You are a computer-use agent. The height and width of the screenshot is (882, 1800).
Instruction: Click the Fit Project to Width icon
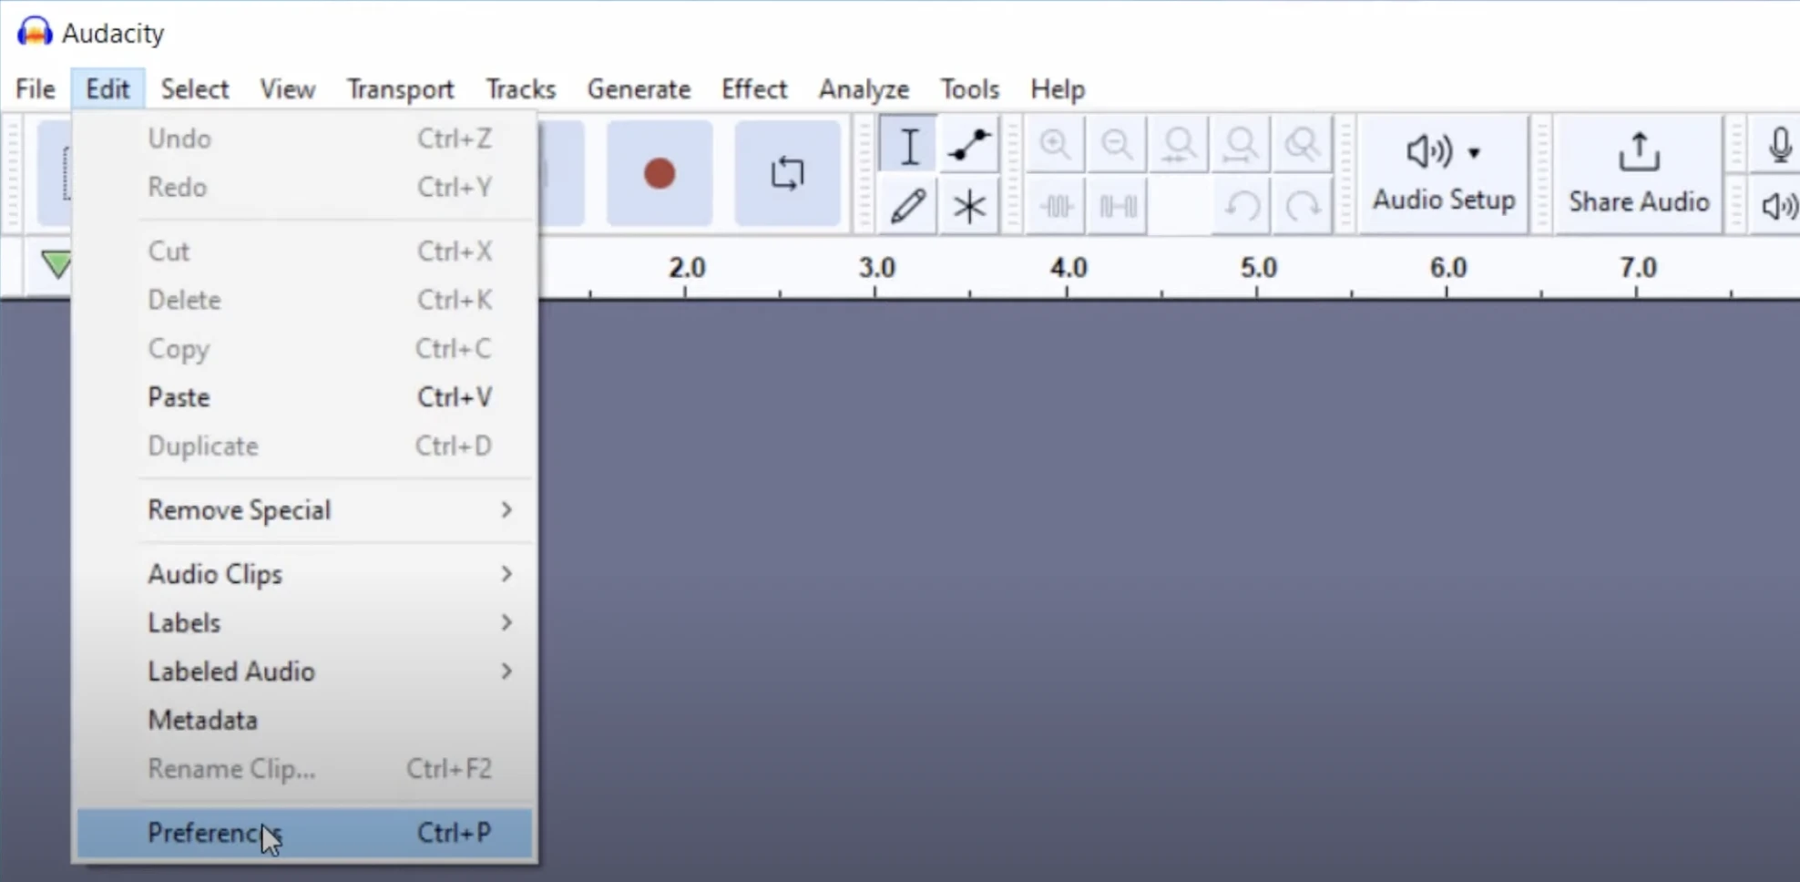tap(1241, 146)
